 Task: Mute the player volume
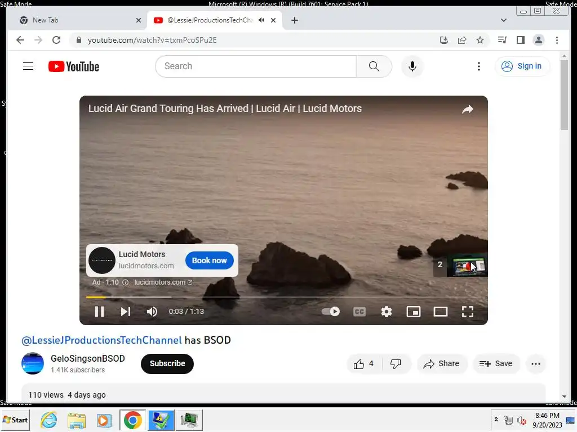pyautogui.click(x=152, y=312)
